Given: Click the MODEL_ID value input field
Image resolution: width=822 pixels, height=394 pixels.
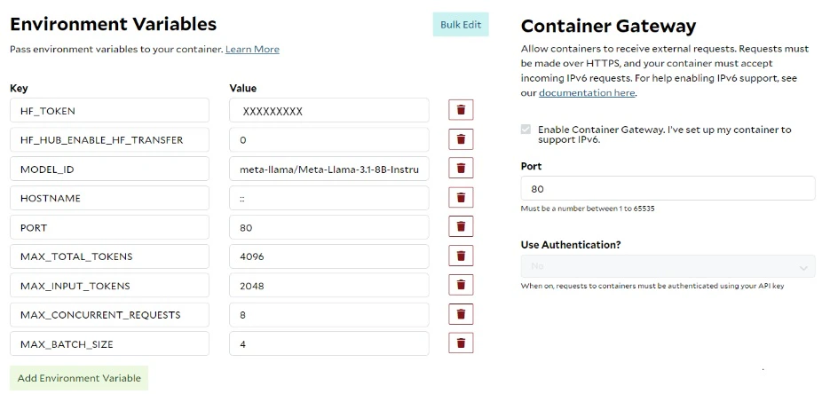Looking at the screenshot, I should tap(328, 169).
